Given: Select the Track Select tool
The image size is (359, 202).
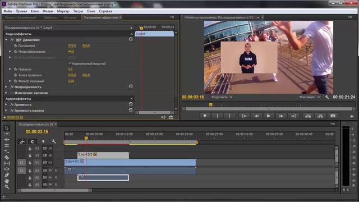Looking at the screenshot, I should click(7, 134).
